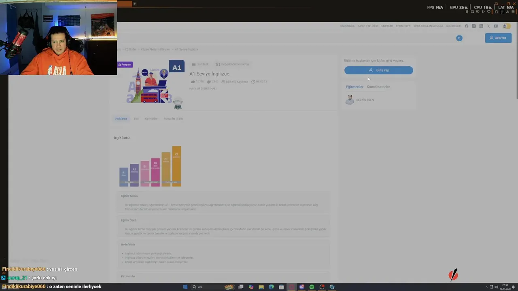Open Task View from the taskbar
The height and width of the screenshot is (291, 518).
[241, 287]
